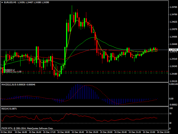Click the 15 Dec 20:00 time label
The height and width of the screenshot is (134, 178).
[x=106, y=132]
